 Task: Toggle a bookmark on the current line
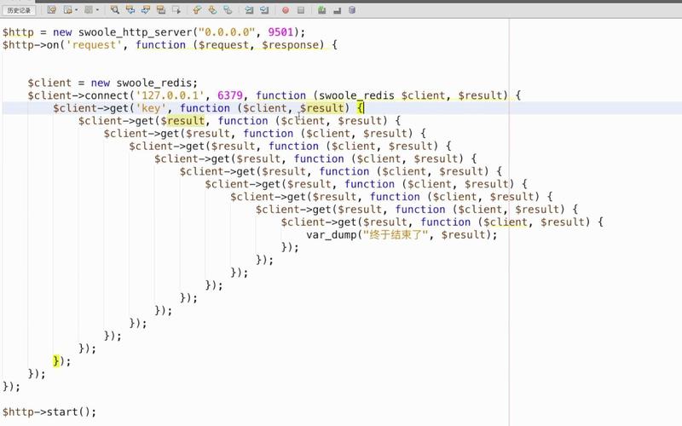(x=228, y=10)
